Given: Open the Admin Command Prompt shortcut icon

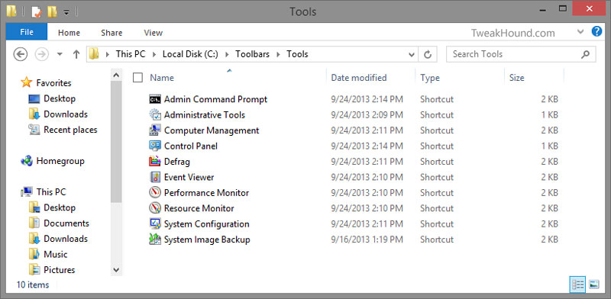Looking at the screenshot, I should click(155, 99).
